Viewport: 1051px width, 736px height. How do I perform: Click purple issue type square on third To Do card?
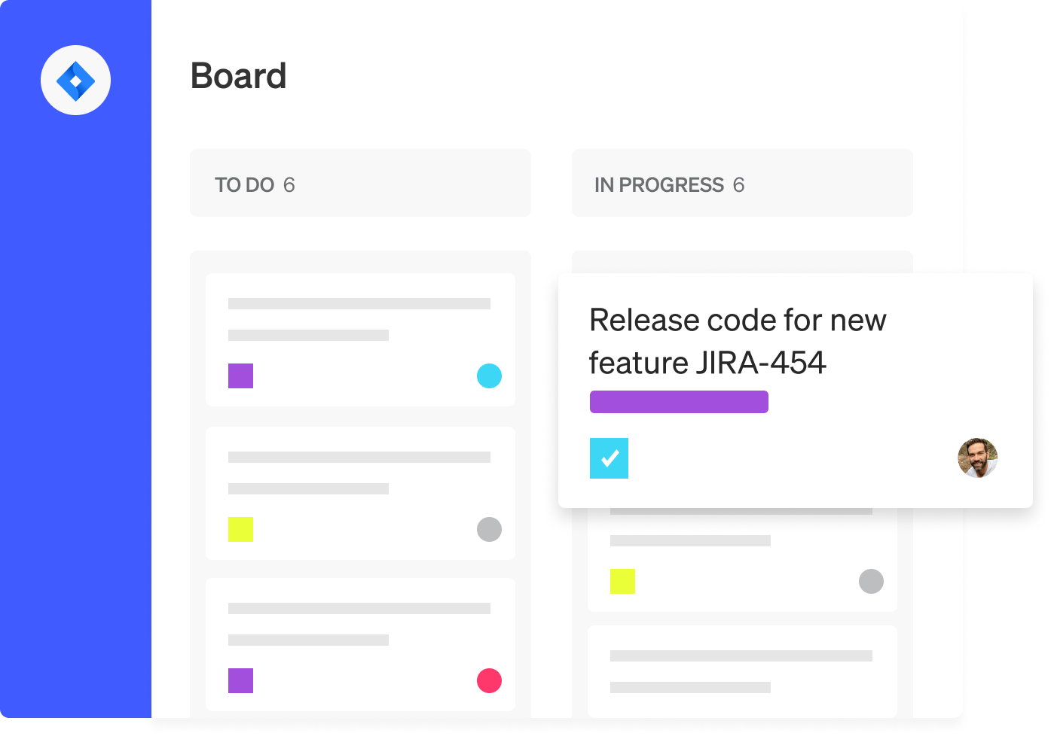click(240, 680)
